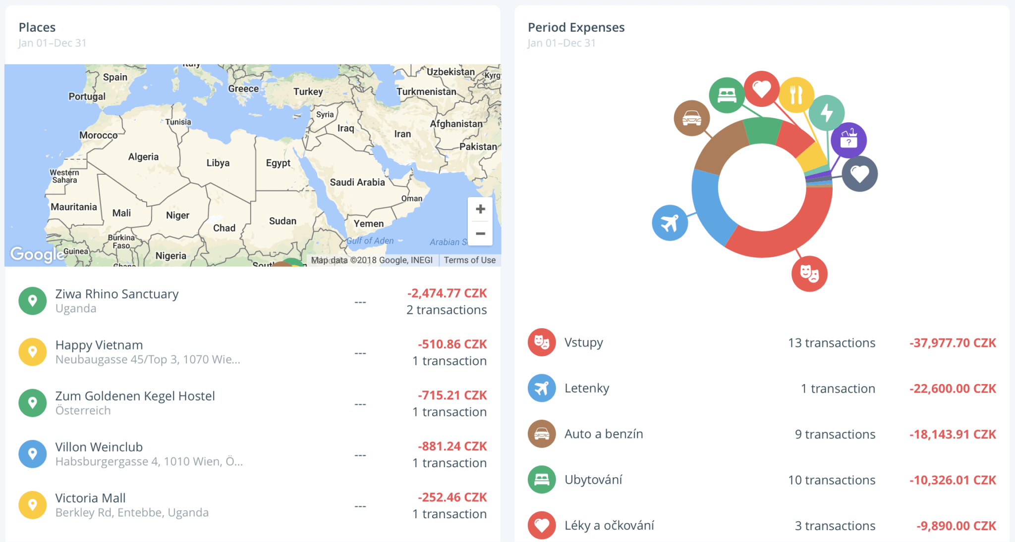Click the gray heart category icon

(x=860, y=173)
